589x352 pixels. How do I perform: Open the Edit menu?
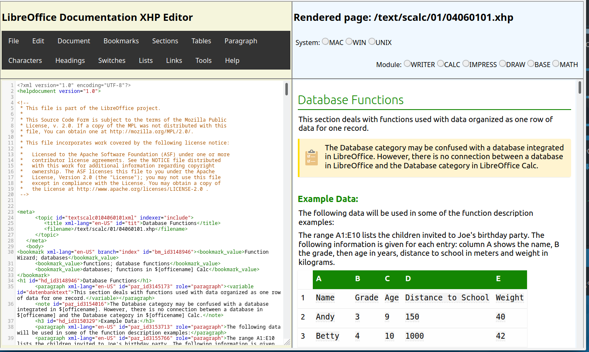[38, 41]
